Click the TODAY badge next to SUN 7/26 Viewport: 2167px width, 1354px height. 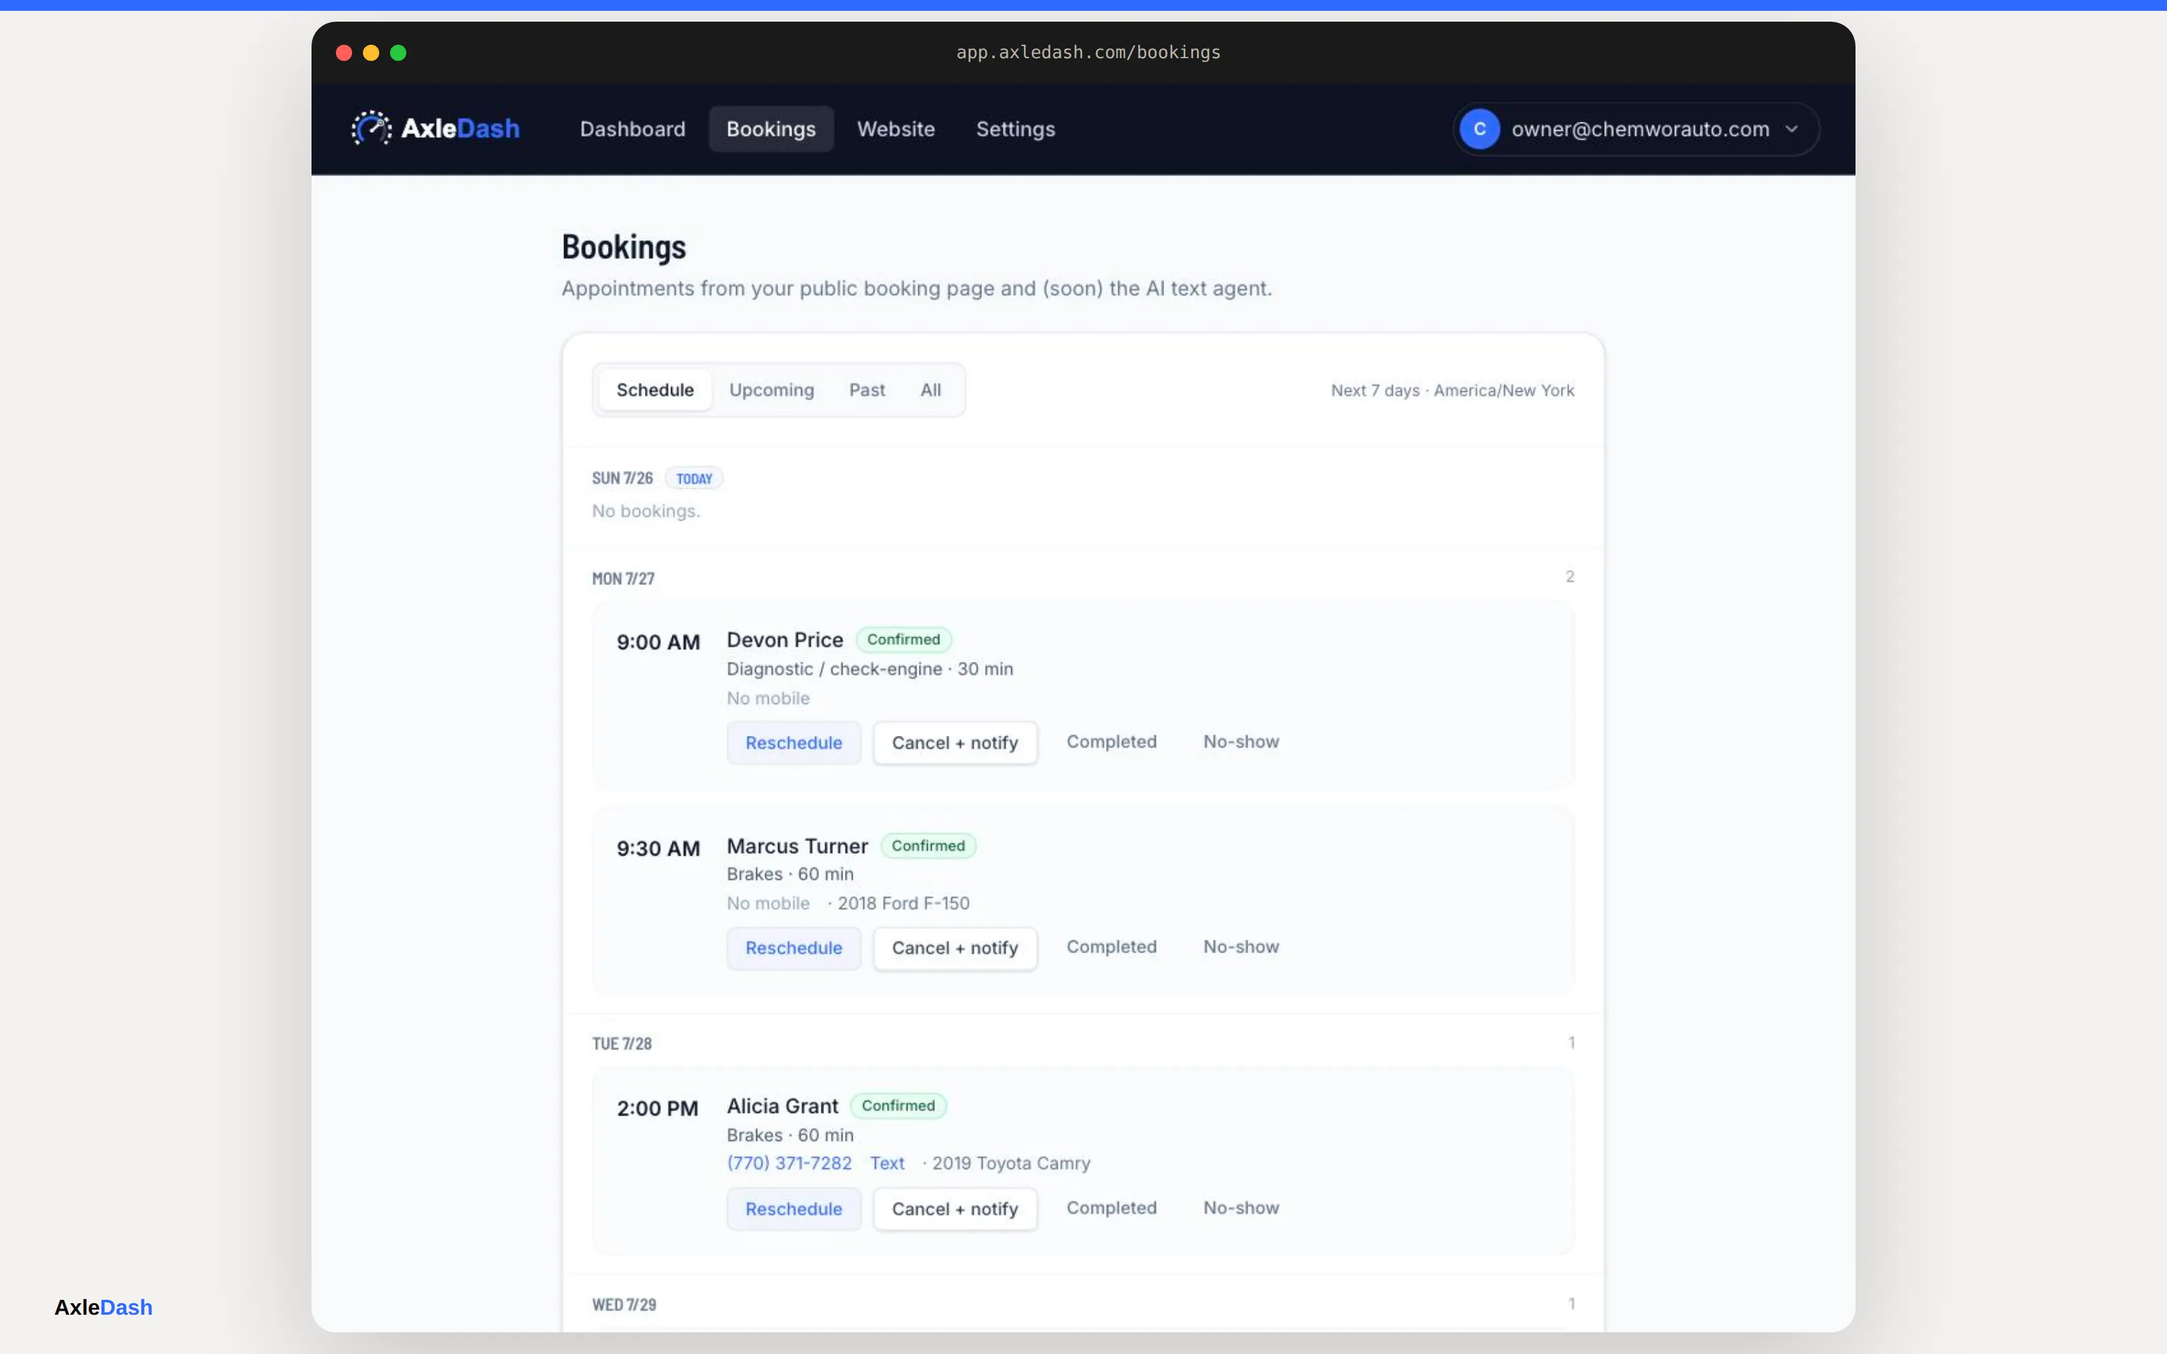point(694,478)
